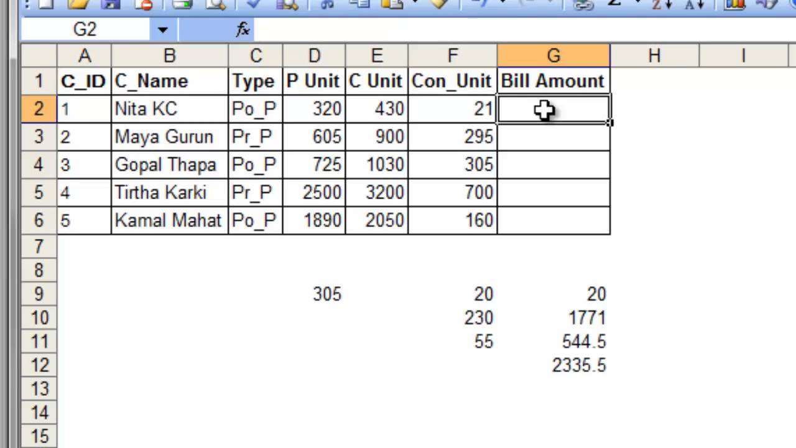Click the Con_Unit header cell
Image resolution: width=796 pixels, height=448 pixels.
453,81
